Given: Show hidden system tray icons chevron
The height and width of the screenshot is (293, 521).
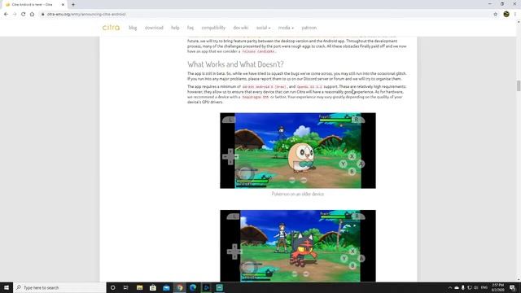Looking at the screenshot, I should tap(450, 287).
